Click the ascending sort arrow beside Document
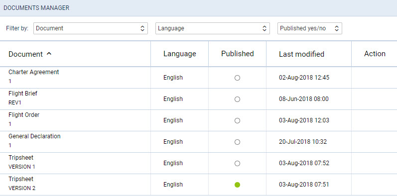 tap(49, 54)
